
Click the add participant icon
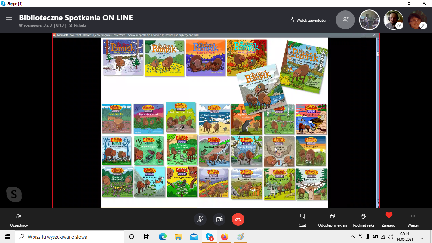[345, 20]
